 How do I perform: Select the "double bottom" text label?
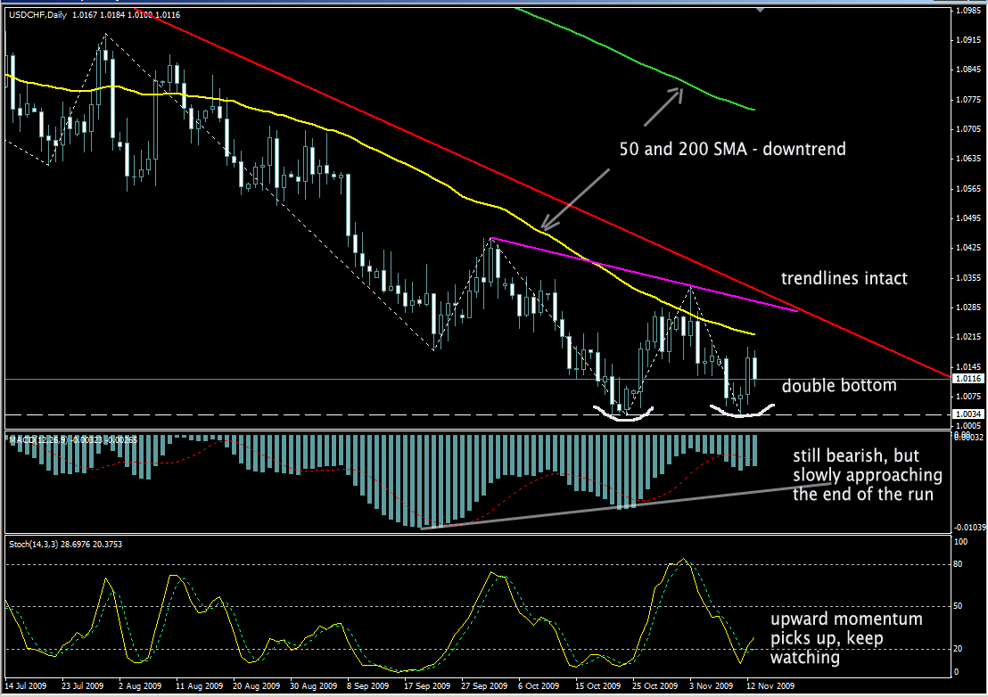(x=838, y=385)
